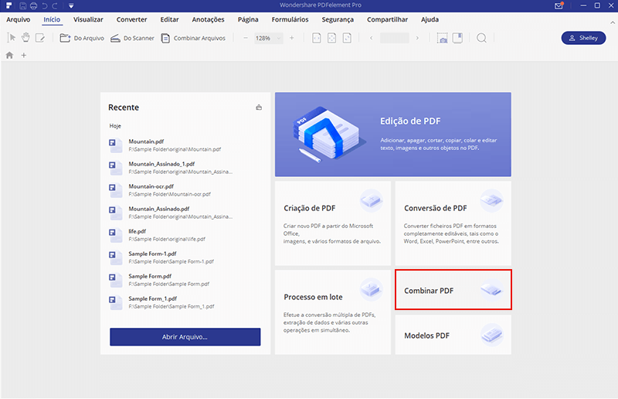Click the save icon in title bar

point(22,6)
